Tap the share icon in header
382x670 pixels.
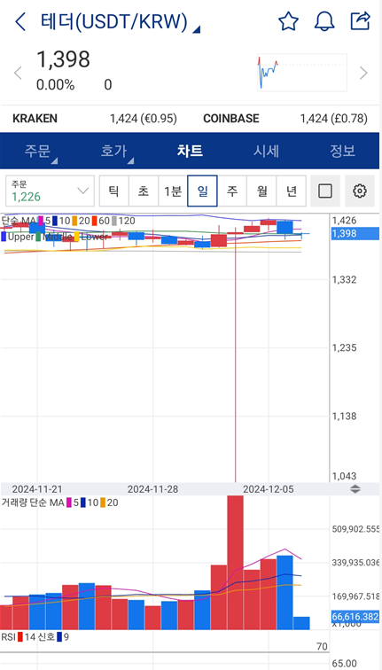tap(360, 21)
